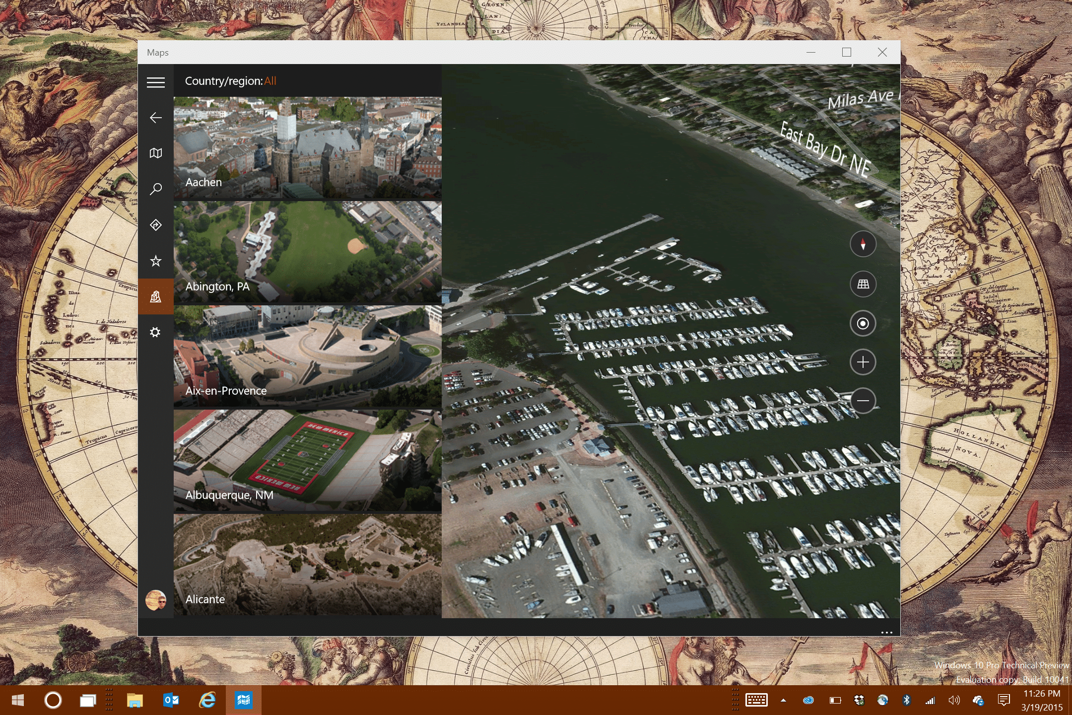Open the Dropbox tray icon
The image size is (1072, 715).
(x=859, y=700)
